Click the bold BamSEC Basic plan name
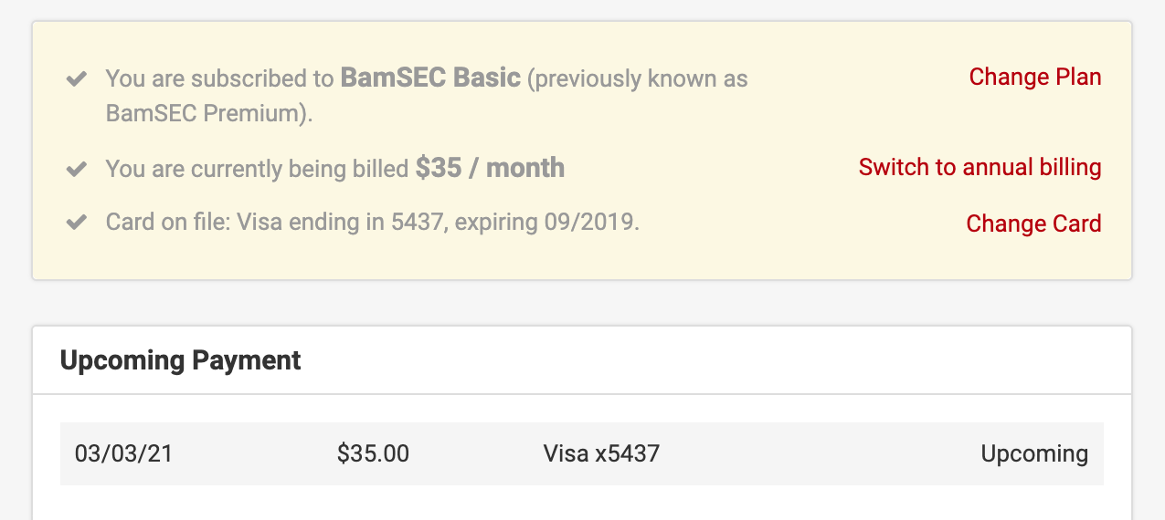Viewport: 1165px width, 520px height. (x=430, y=78)
